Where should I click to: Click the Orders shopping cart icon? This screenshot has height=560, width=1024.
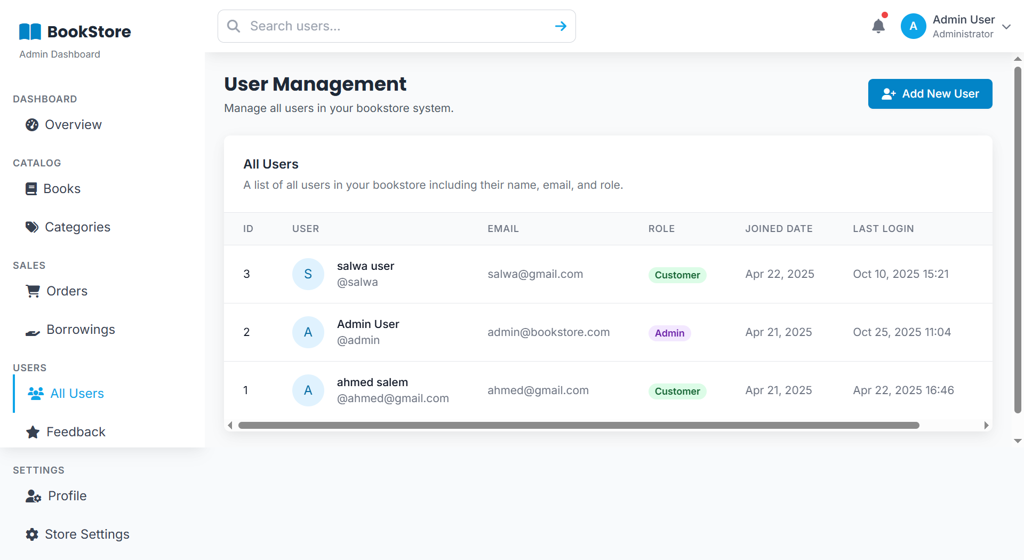[33, 291]
